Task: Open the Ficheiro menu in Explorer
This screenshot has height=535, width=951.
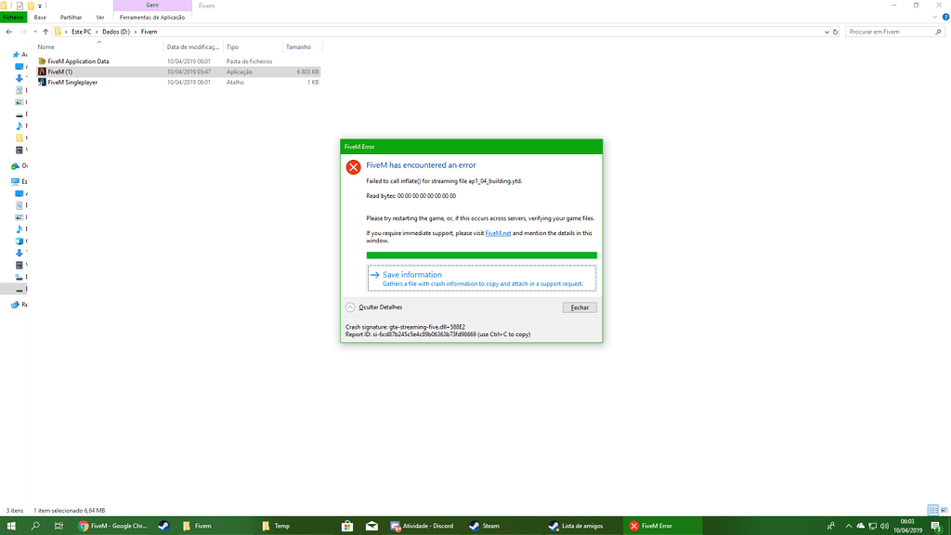Action: (x=13, y=16)
